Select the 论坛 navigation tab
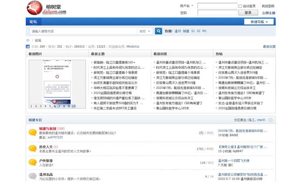The height and width of the screenshot is (182, 301). 34,21
